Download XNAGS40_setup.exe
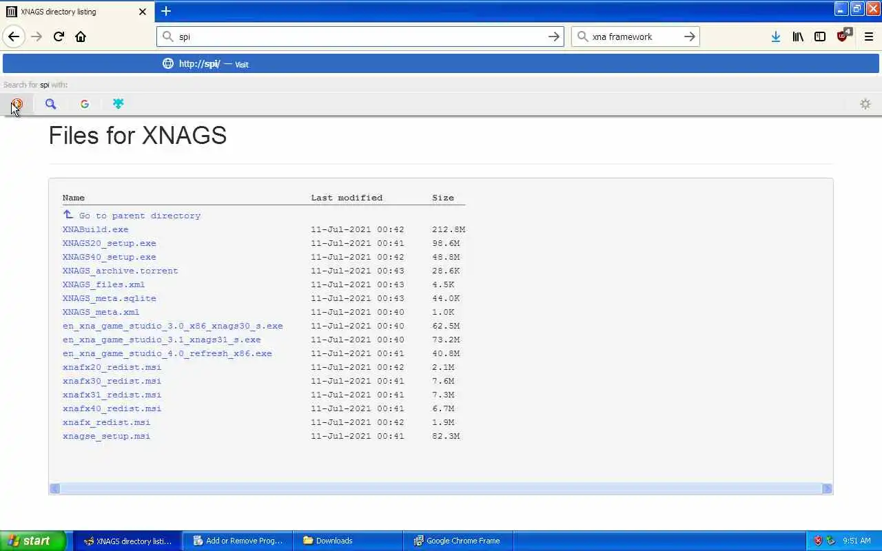The width and height of the screenshot is (882, 551). (x=109, y=257)
